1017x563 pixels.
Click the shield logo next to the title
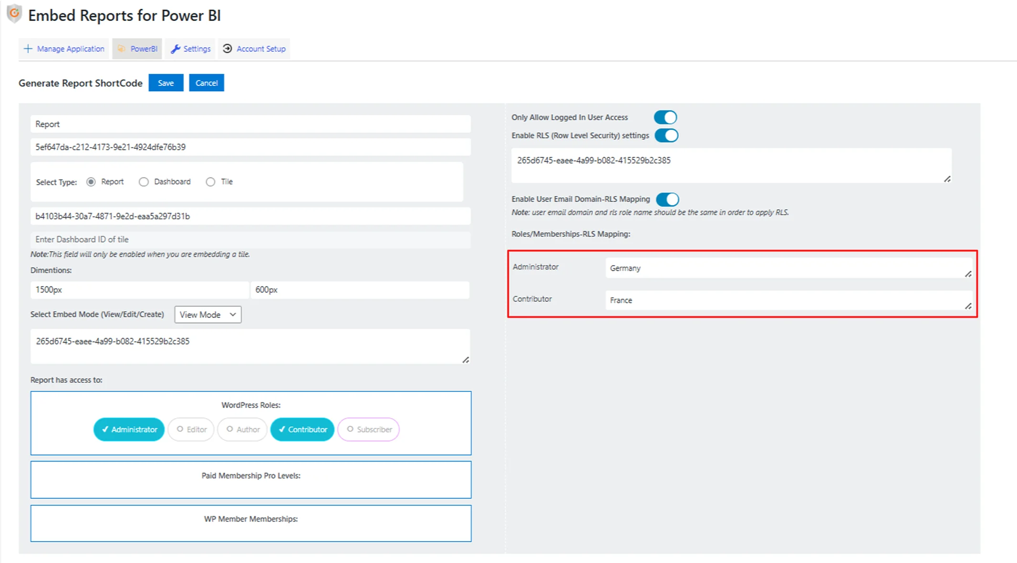point(14,14)
